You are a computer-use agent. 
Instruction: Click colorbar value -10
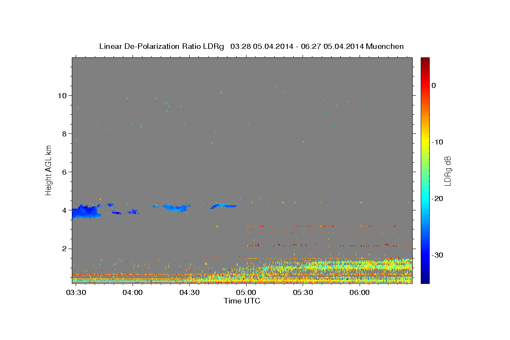438,142
